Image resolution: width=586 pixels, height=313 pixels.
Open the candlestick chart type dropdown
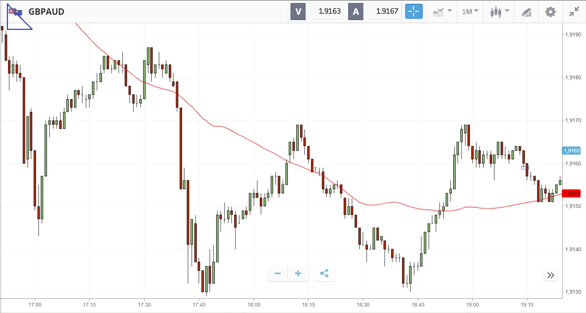pyautogui.click(x=499, y=11)
